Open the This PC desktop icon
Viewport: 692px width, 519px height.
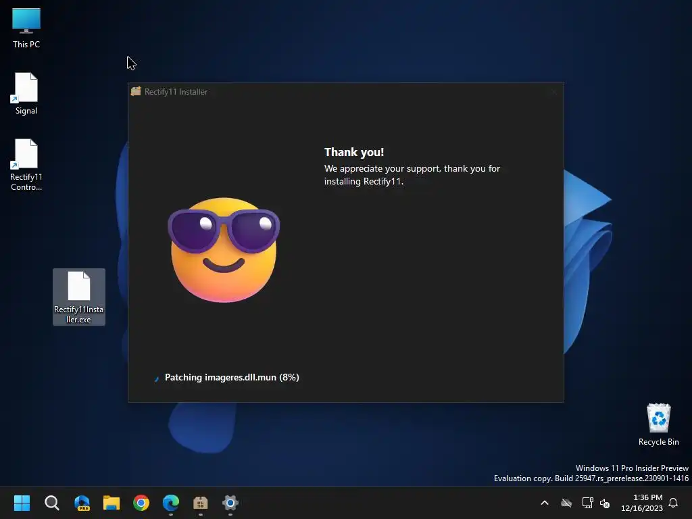(x=26, y=28)
